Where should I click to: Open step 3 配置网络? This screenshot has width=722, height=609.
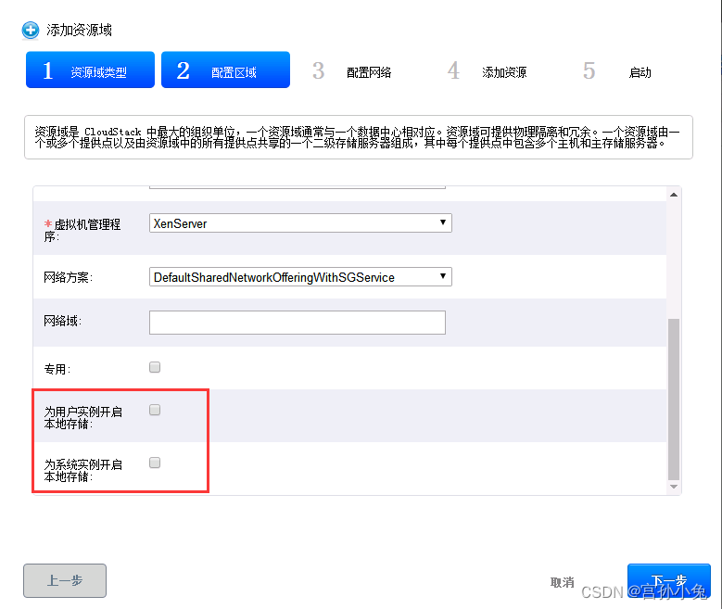[x=352, y=71]
